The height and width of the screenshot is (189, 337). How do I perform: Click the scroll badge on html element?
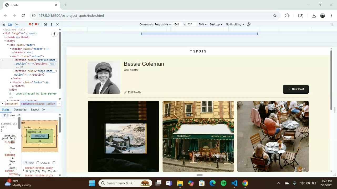(x=32, y=34)
